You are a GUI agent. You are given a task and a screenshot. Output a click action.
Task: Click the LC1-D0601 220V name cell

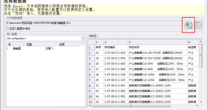pos(158,86)
